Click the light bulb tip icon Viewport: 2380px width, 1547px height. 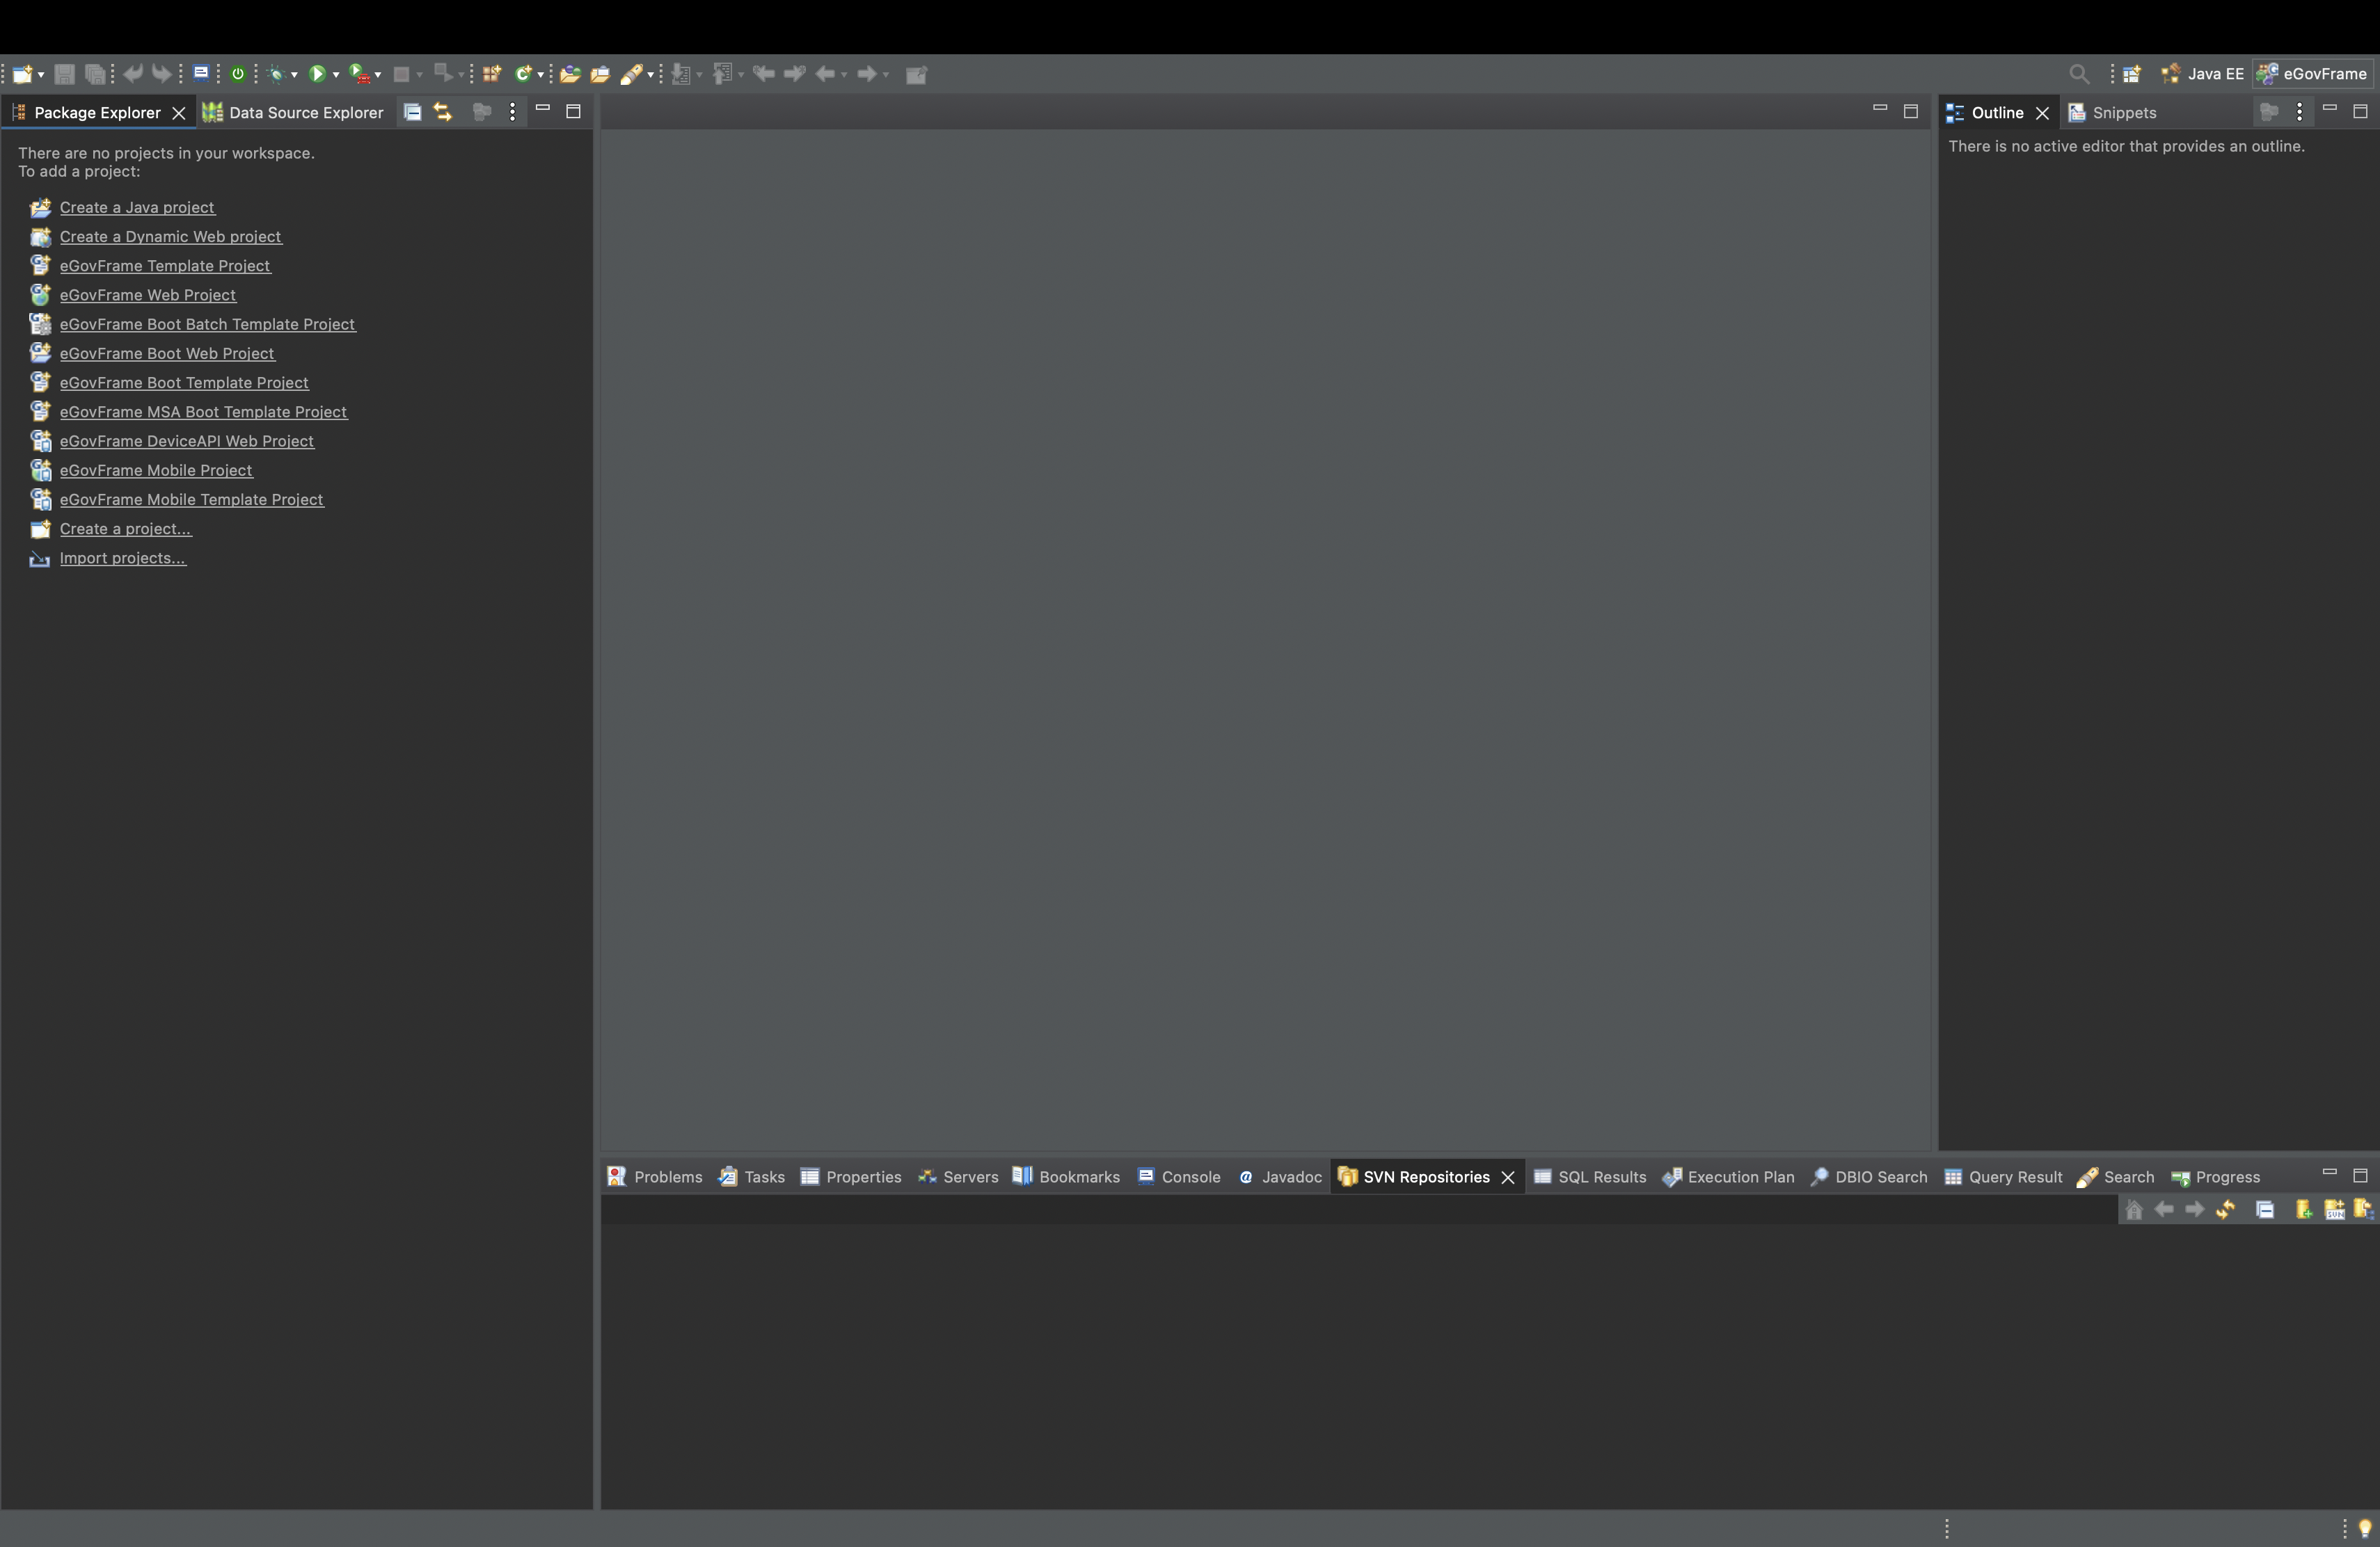coord(2364,1528)
